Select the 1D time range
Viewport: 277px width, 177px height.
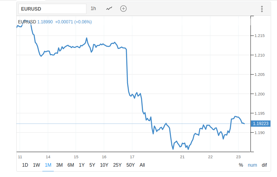25,165
